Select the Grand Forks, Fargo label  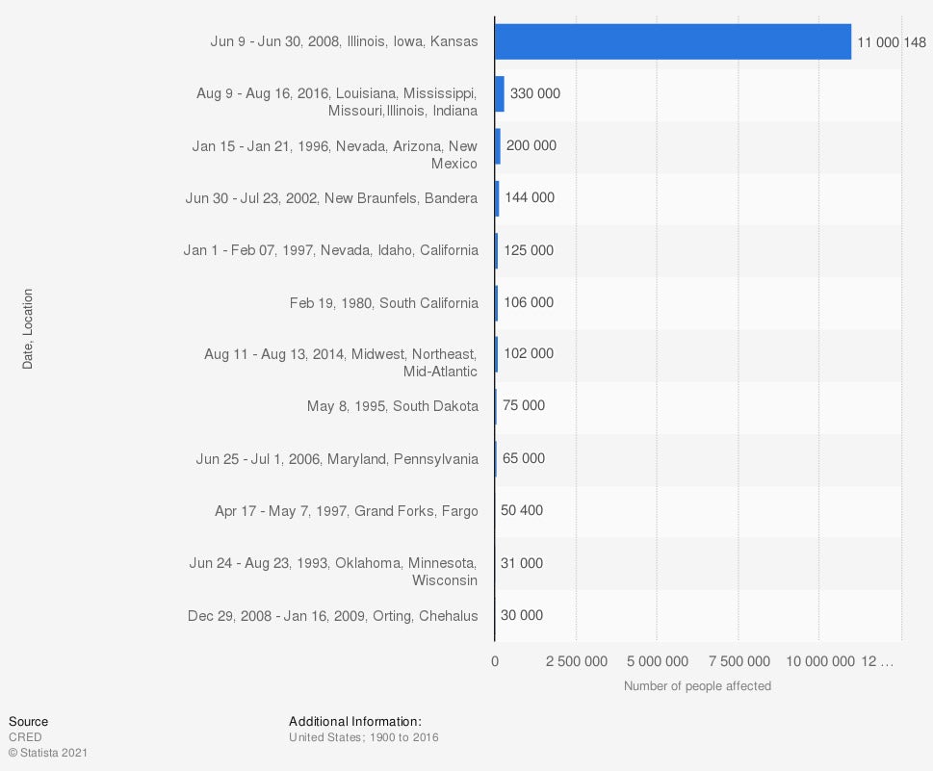[346, 510]
